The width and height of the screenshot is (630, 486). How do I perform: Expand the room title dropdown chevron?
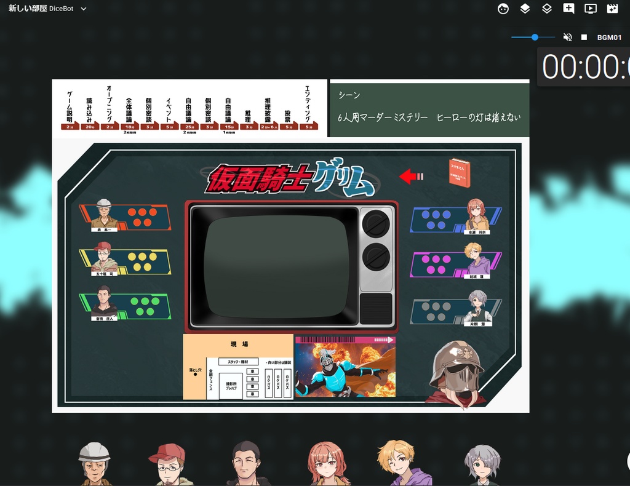coord(84,9)
